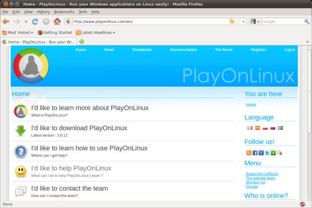Click the News link in site navigation

click(109, 50)
